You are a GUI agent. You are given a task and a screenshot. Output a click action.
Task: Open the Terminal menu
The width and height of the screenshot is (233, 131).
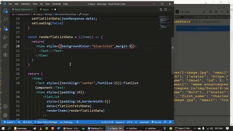56,4
